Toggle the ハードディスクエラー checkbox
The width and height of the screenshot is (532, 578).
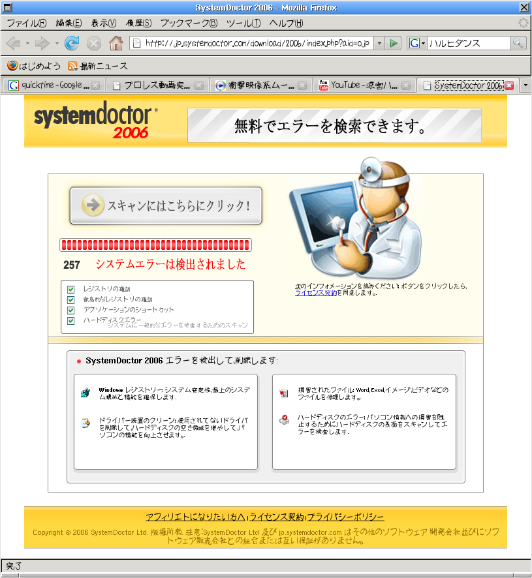tap(71, 320)
